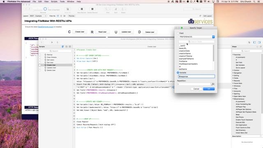Click in the $response variable field
The width and height of the screenshot is (263, 148).
click(196, 76)
